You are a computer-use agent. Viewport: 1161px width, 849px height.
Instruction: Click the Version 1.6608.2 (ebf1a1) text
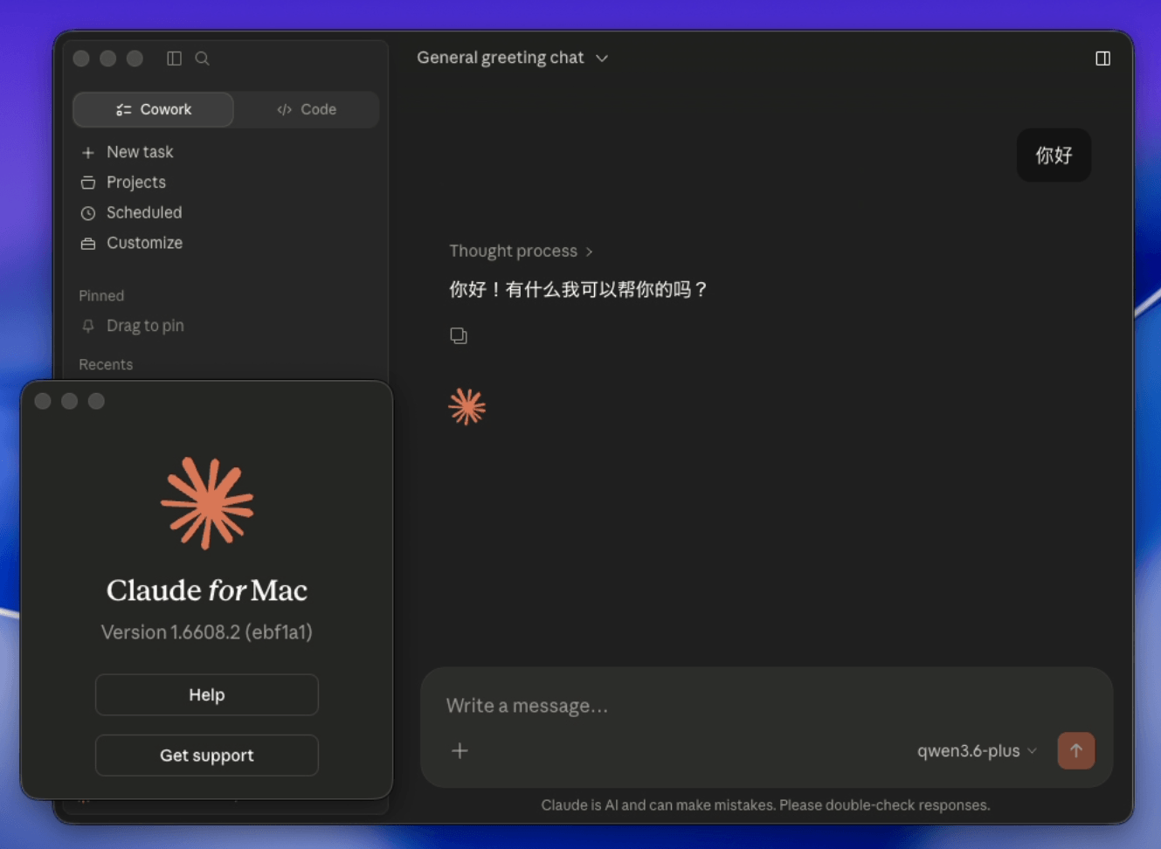click(207, 632)
